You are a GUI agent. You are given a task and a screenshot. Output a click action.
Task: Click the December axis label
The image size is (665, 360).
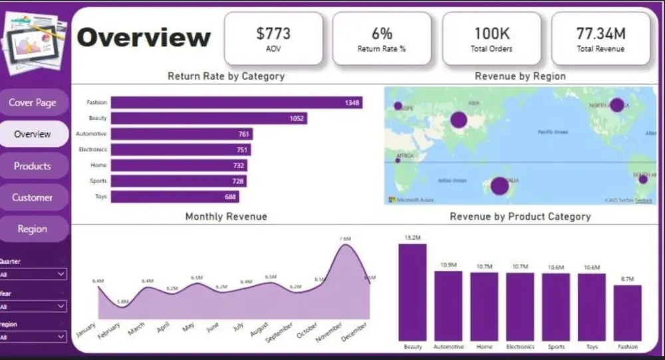tap(354, 332)
